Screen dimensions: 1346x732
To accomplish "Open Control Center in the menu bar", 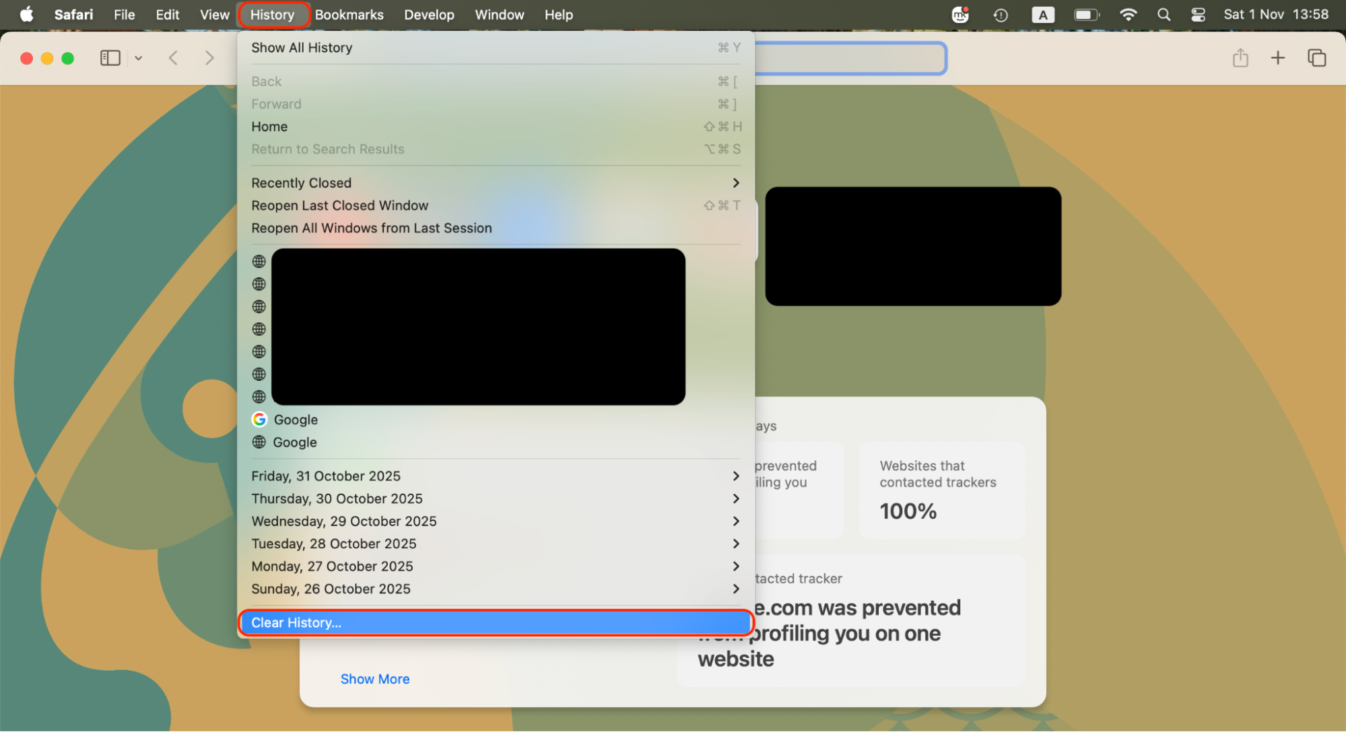I will coord(1198,14).
